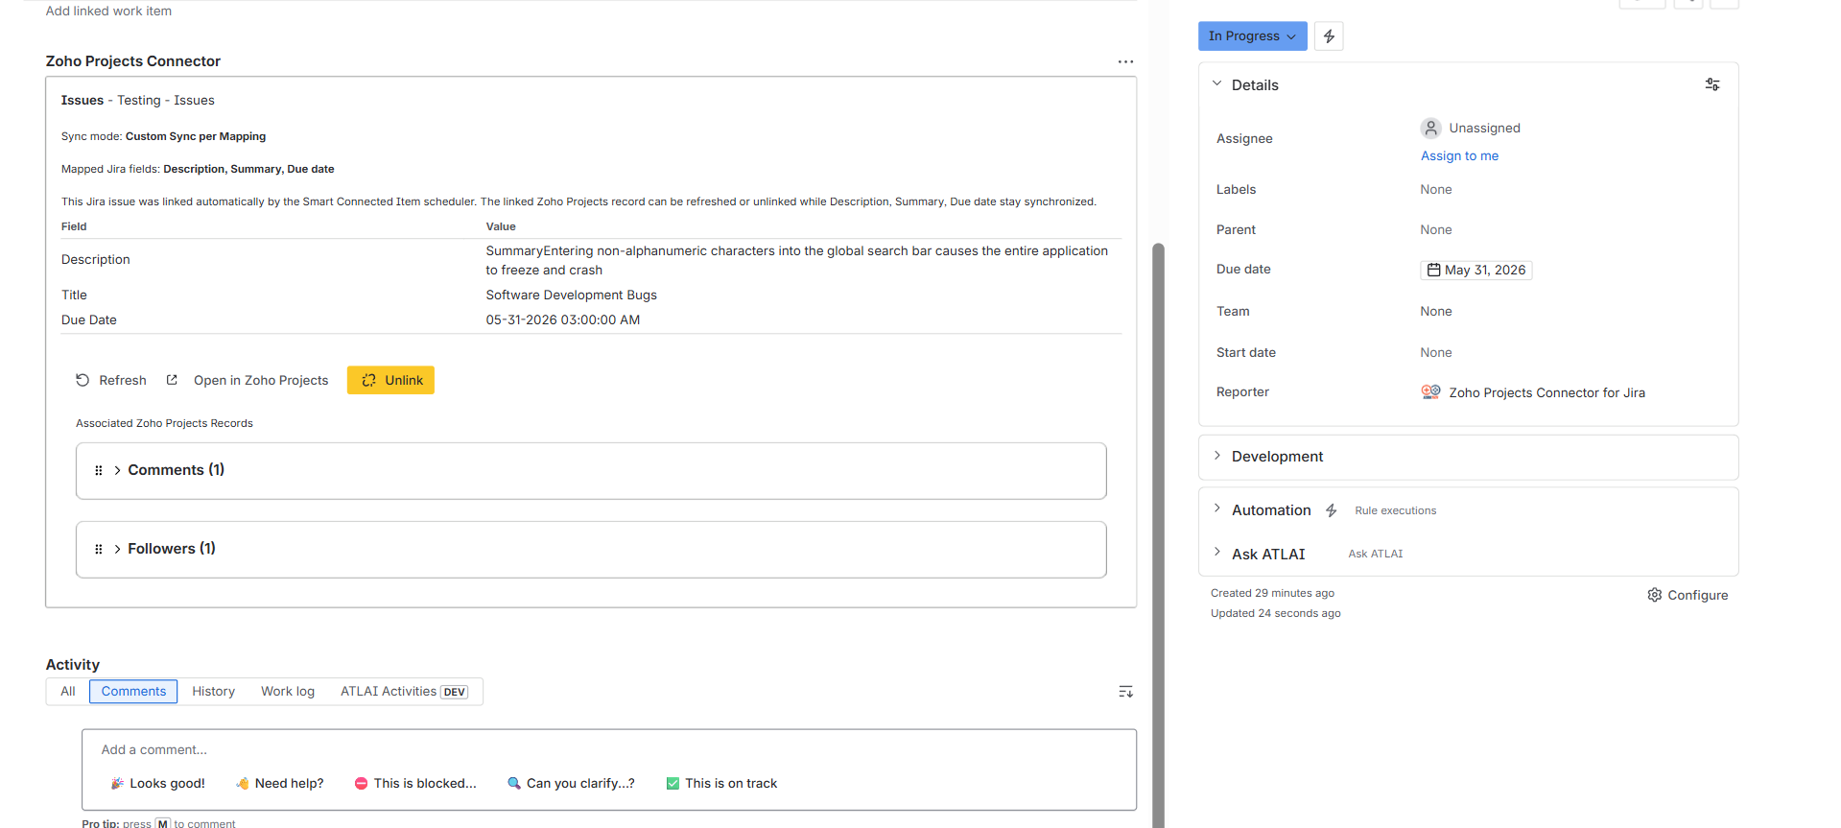The width and height of the screenshot is (1841, 828).
Task: Open the Work log tab
Action: (x=288, y=692)
